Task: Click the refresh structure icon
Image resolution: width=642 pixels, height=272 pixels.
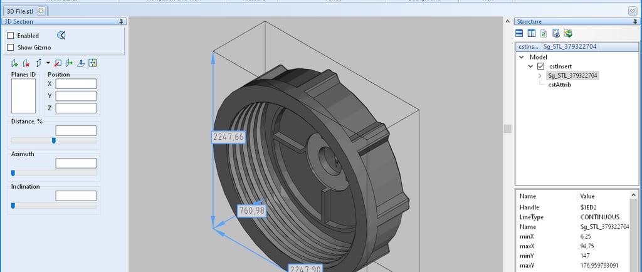Action: pos(544,34)
